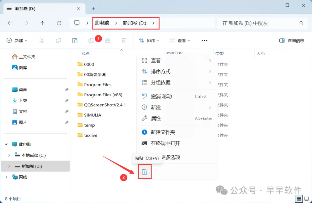Open the 新建 dropdown in toolbar
This screenshot has width=312, height=203.
(x=17, y=41)
